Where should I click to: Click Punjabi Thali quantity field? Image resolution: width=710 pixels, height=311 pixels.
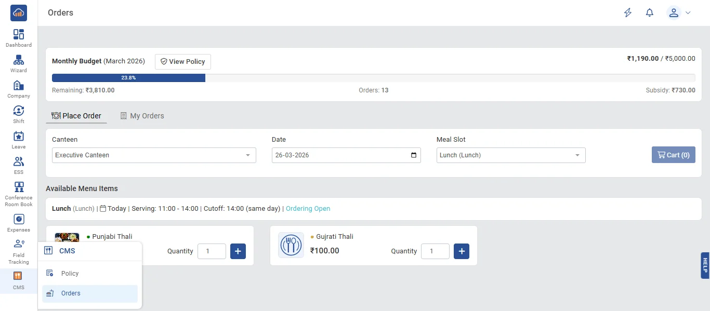[x=212, y=251]
